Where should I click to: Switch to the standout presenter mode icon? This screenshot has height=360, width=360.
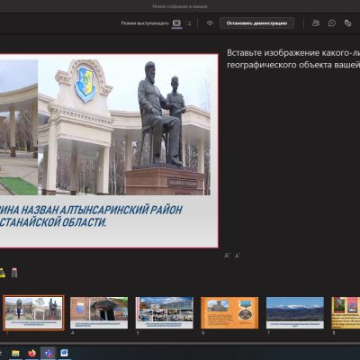pyautogui.click(x=188, y=23)
